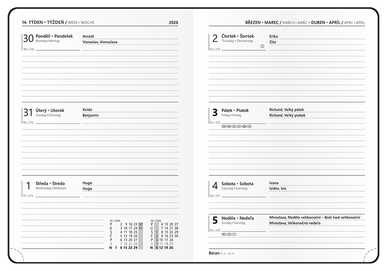Select the 03 / 2026 mini calendar header

tap(115, 221)
